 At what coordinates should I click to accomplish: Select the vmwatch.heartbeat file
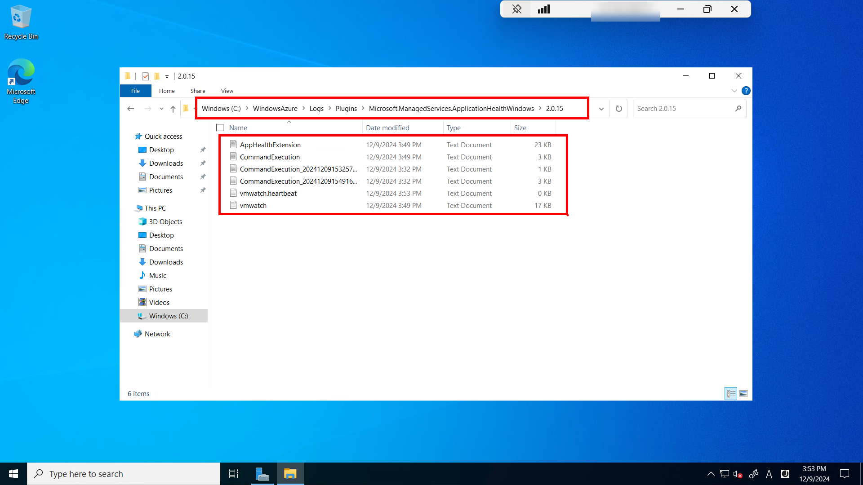click(268, 194)
